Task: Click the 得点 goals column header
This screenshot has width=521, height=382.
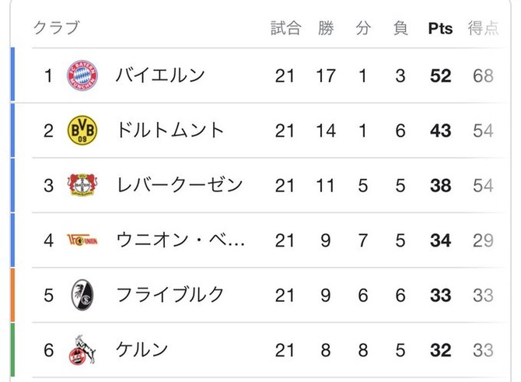Action: (483, 29)
